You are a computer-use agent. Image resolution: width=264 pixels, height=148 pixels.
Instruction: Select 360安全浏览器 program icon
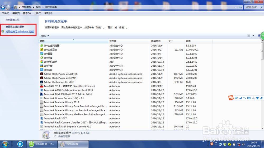(42, 46)
